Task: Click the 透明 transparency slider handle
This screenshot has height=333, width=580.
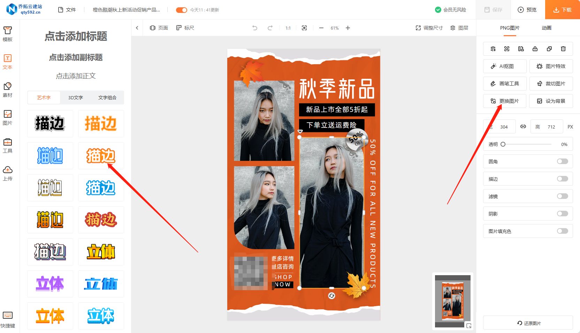Action: [x=503, y=144]
